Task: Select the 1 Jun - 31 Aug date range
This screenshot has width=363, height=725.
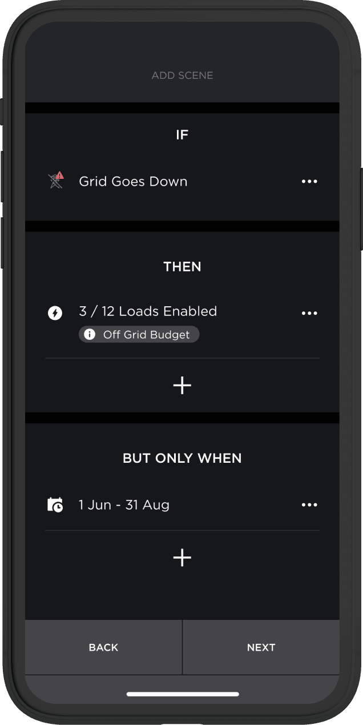Action: click(x=124, y=505)
